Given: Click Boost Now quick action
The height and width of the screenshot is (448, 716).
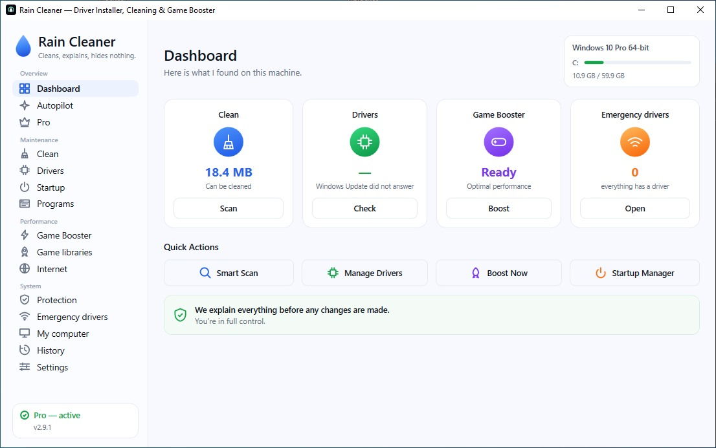Looking at the screenshot, I should (498, 273).
